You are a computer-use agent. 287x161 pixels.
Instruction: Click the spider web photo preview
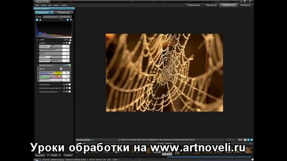click(x=165, y=72)
